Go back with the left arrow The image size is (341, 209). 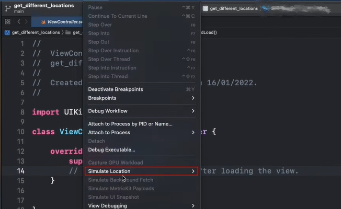pos(19,21)
